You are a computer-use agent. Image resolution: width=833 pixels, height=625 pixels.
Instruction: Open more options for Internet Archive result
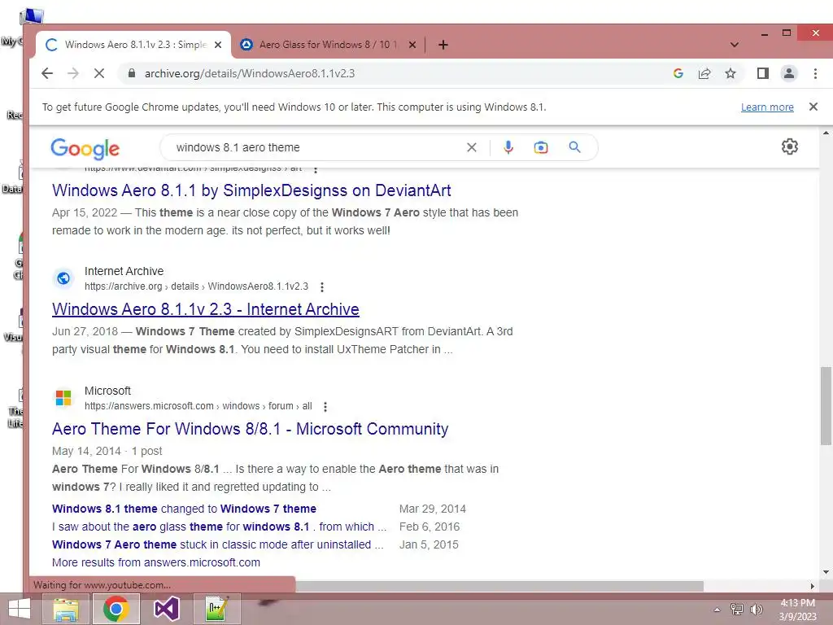(322, 287)
